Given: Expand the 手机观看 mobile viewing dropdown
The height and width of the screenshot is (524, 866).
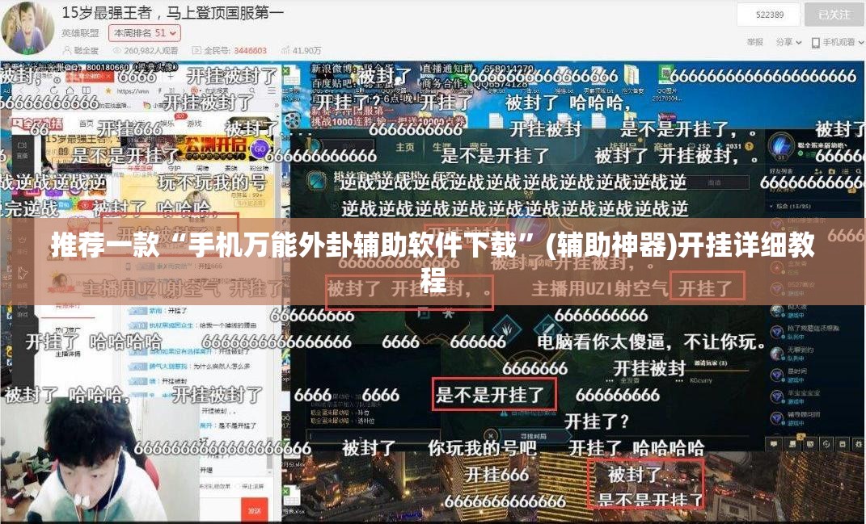Looking at the screenshot, I should [837, 42].
